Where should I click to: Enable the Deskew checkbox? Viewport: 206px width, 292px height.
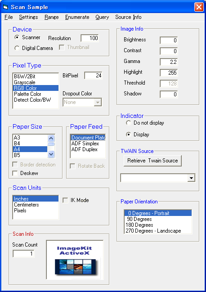point(15,173)
